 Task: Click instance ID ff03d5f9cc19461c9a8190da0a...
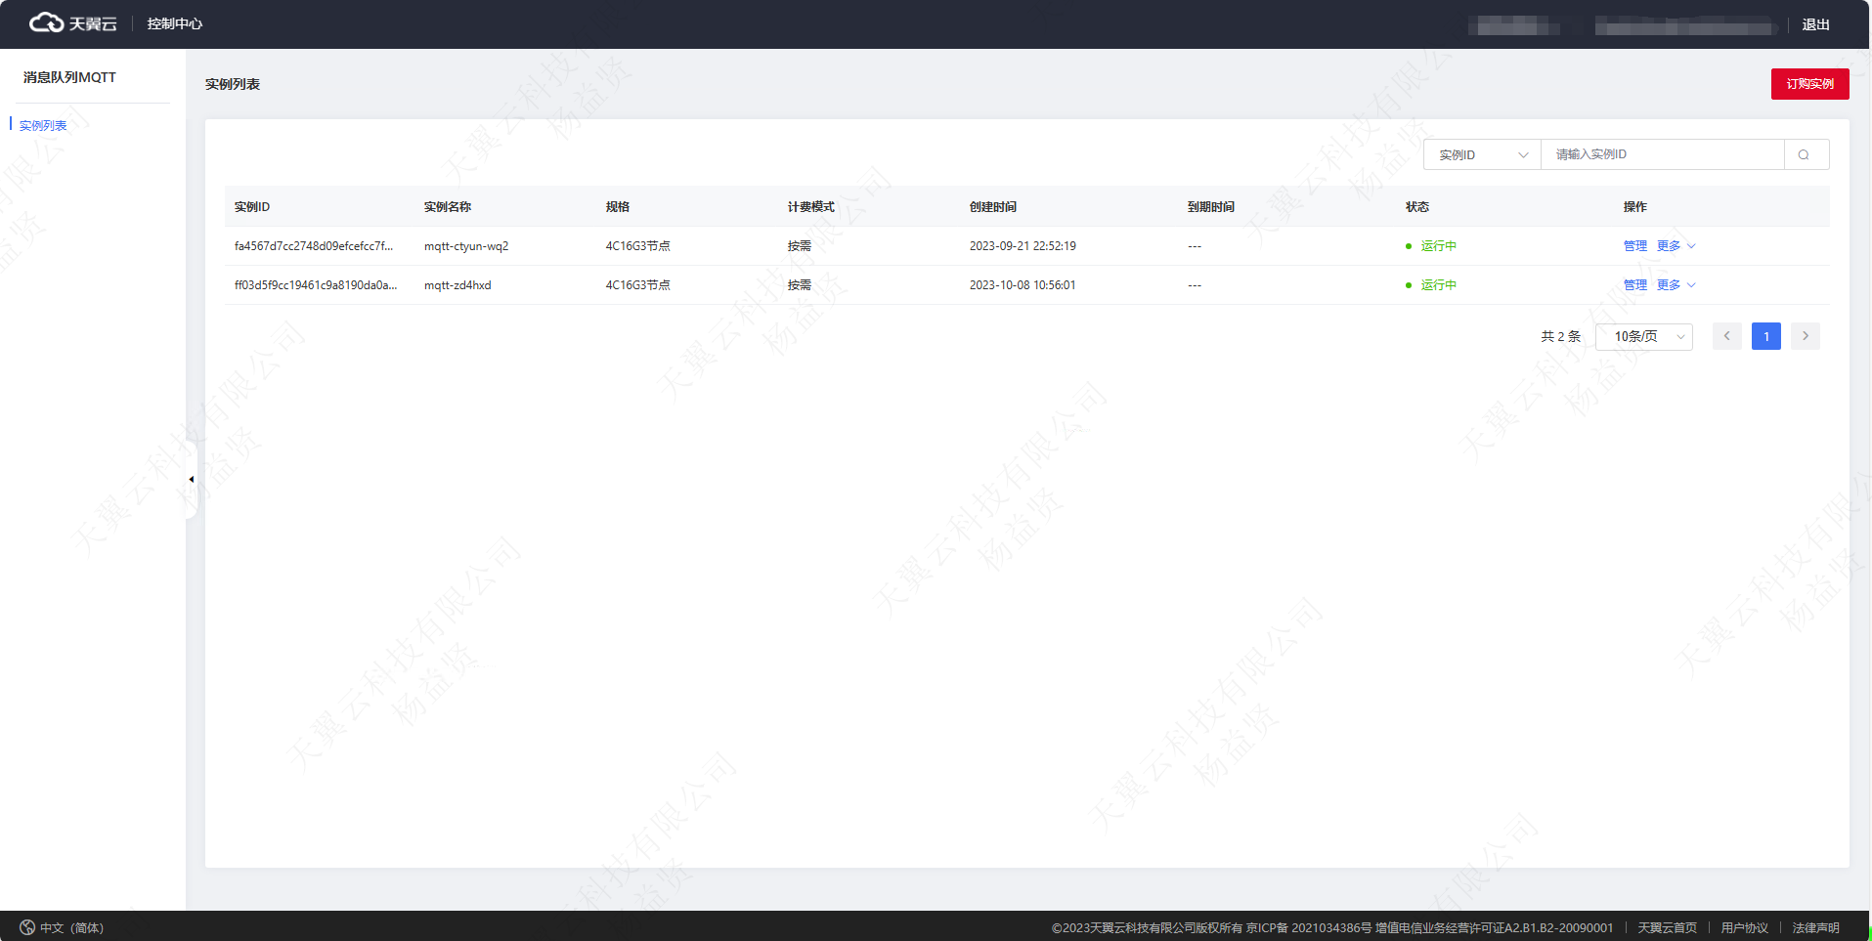pos(316,285)
